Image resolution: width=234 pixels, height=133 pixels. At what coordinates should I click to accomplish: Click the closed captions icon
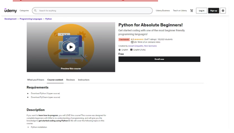131,50
